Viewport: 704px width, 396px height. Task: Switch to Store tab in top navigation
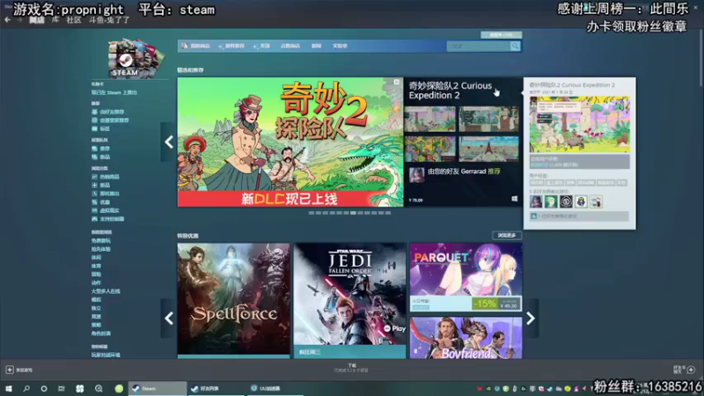(37, 19)
